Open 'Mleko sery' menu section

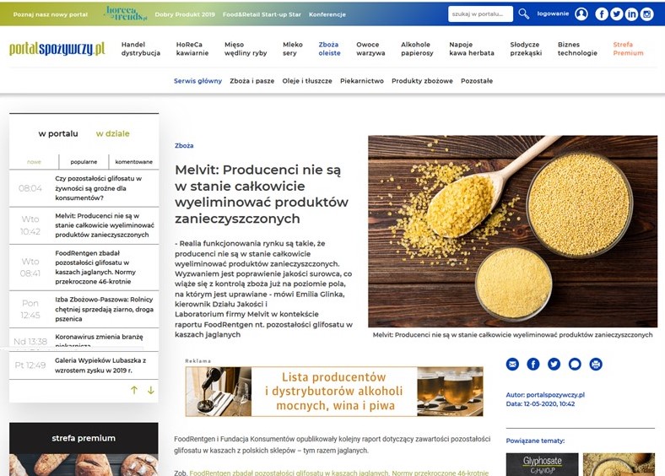pyautogui.click(x=293, y=49)
